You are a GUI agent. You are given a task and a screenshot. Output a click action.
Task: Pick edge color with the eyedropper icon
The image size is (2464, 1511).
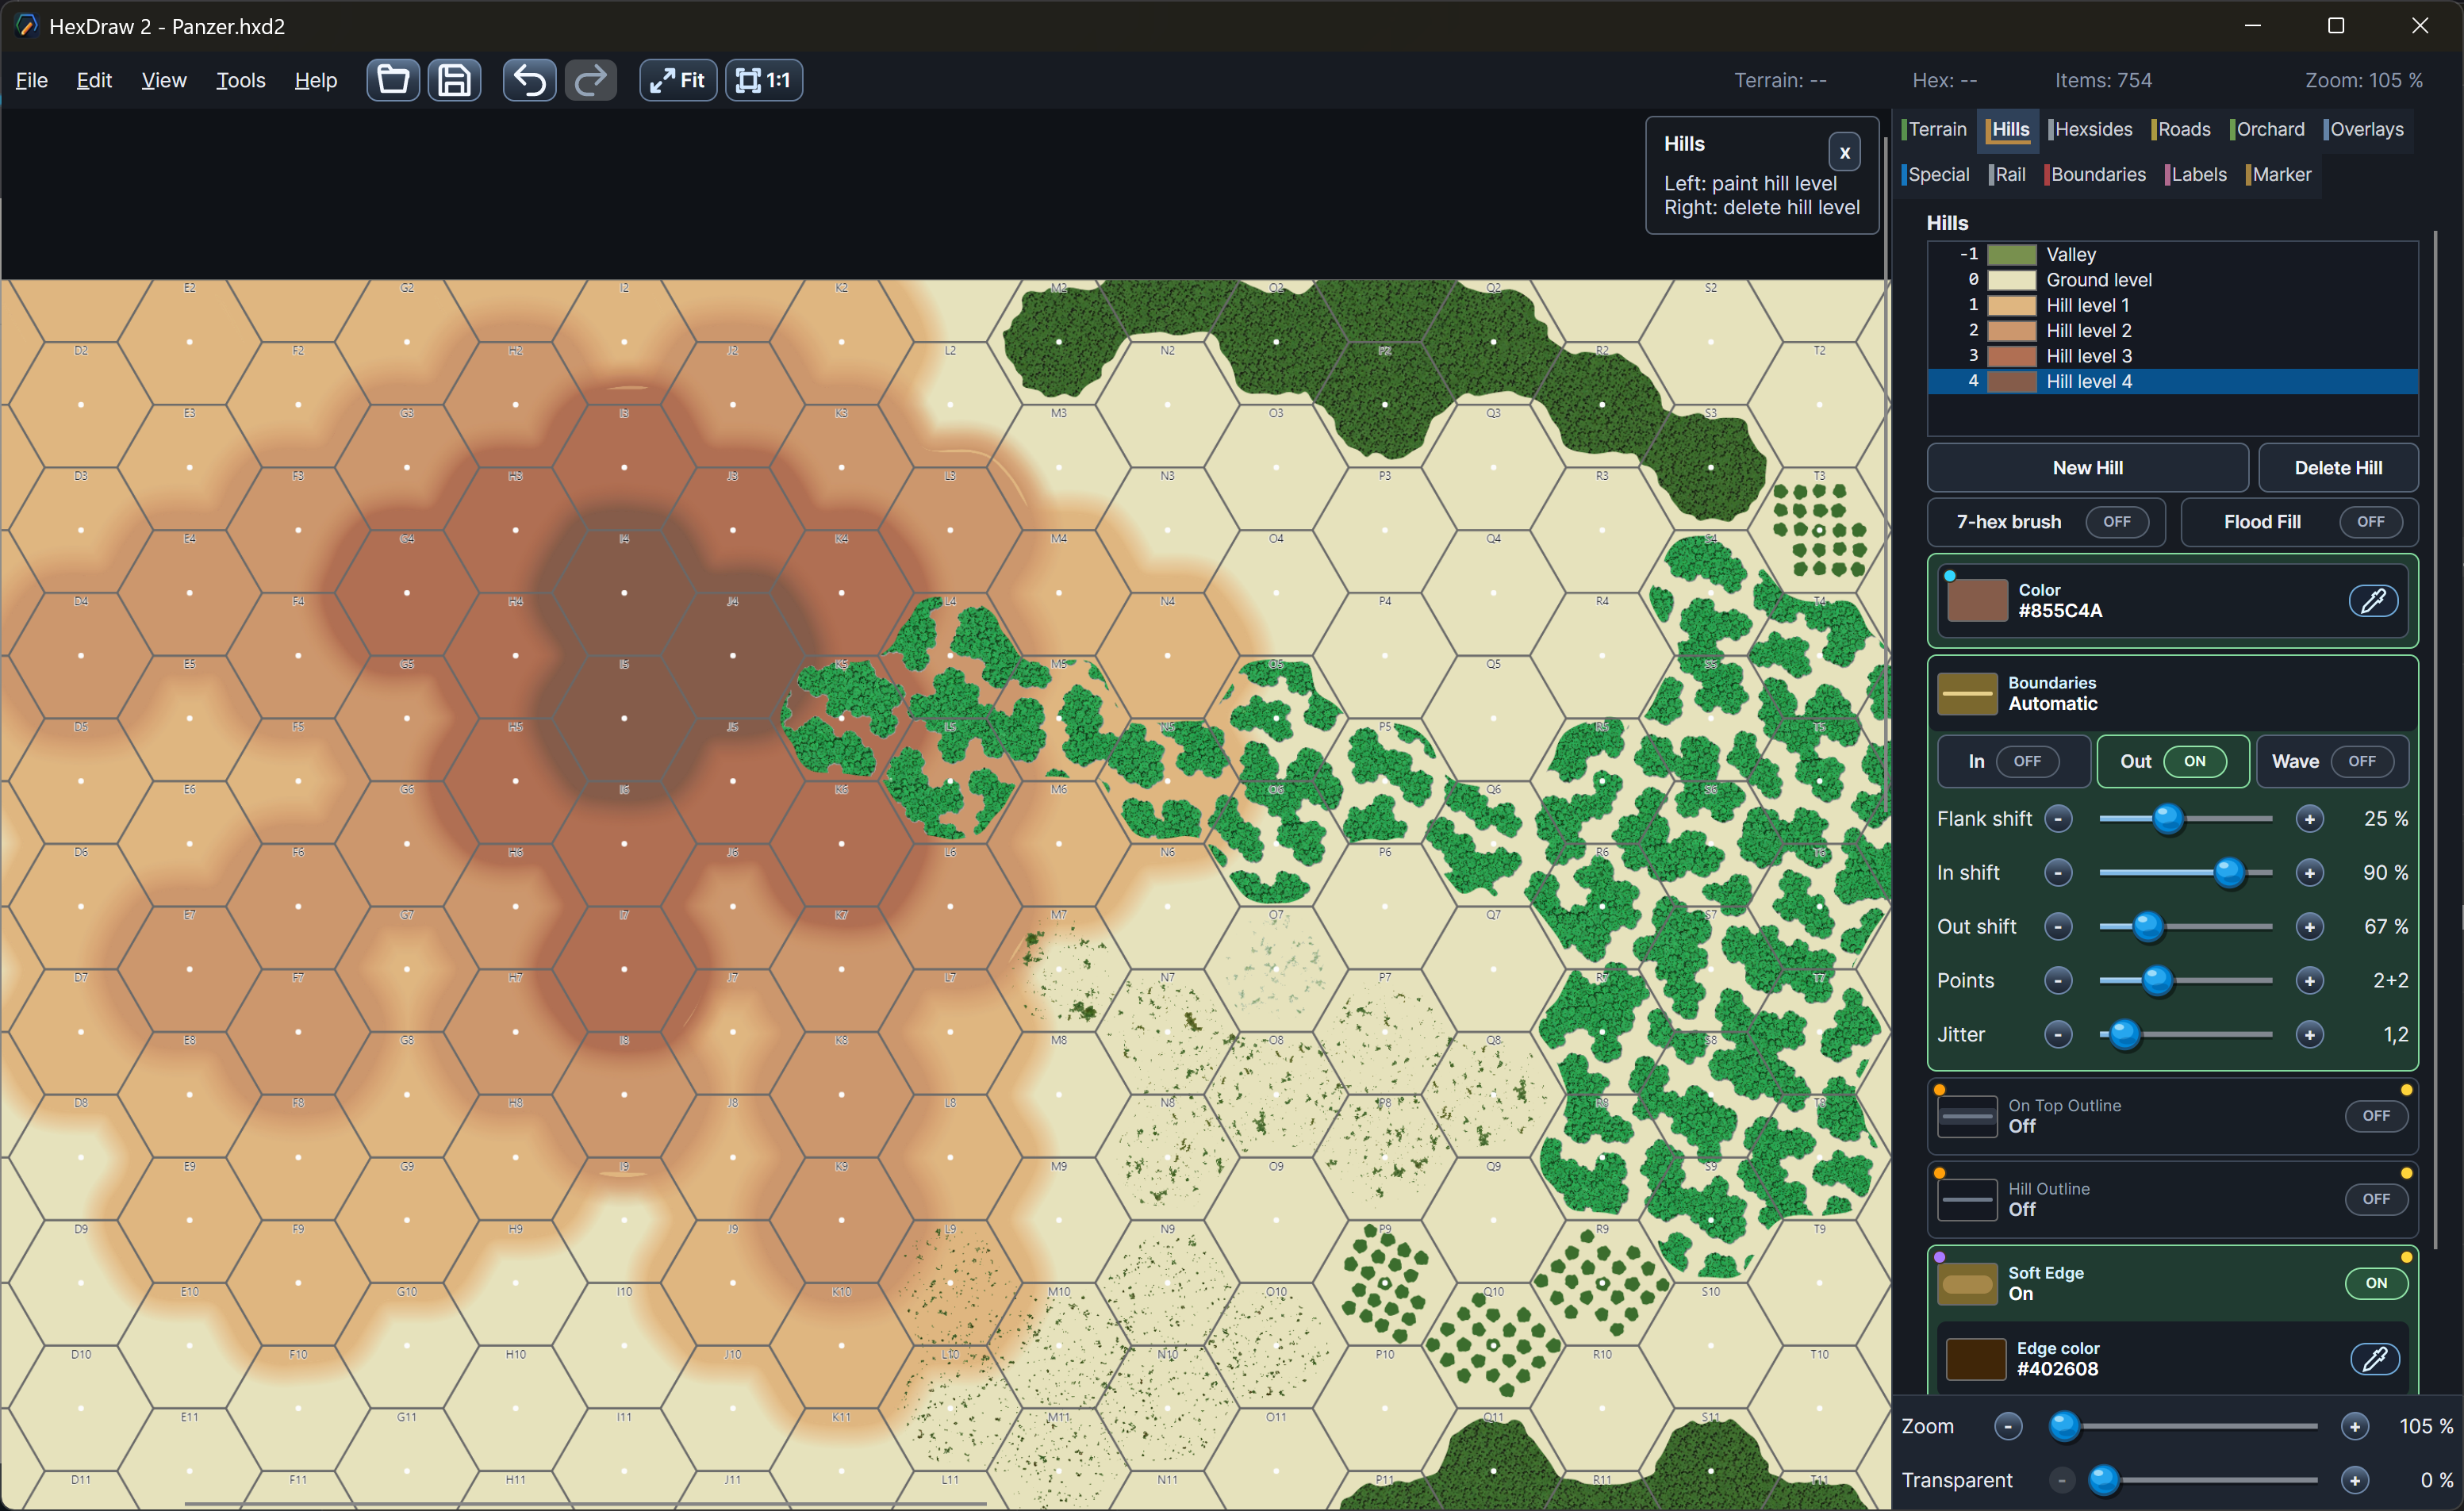[x=2375, y=1358]
